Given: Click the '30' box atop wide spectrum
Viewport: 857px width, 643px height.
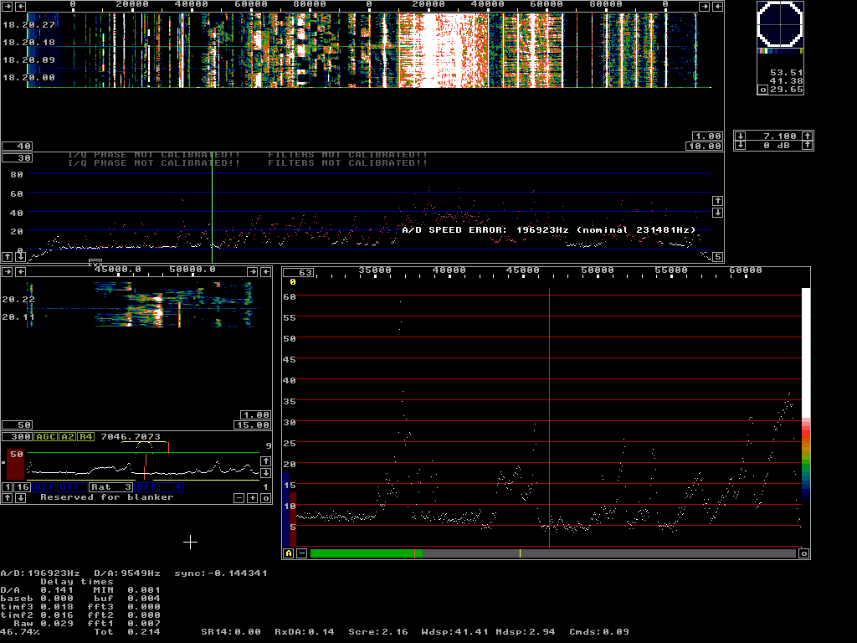Looking at the screenshot, I should [x=18, y=158].
